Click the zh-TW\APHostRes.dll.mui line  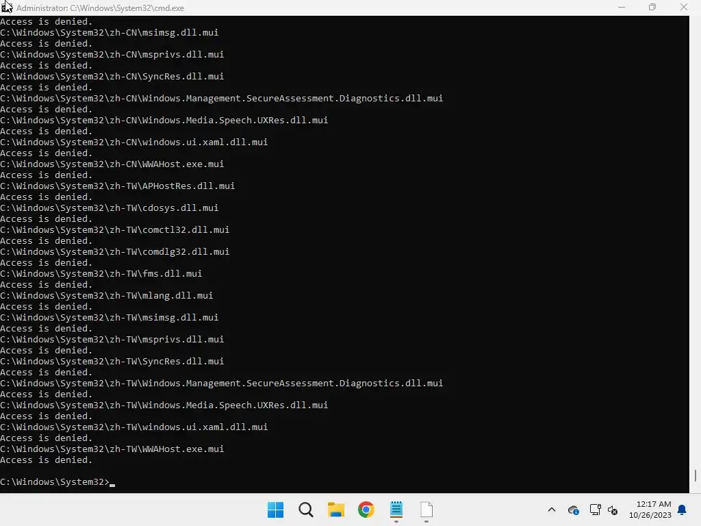click(117, 186)
